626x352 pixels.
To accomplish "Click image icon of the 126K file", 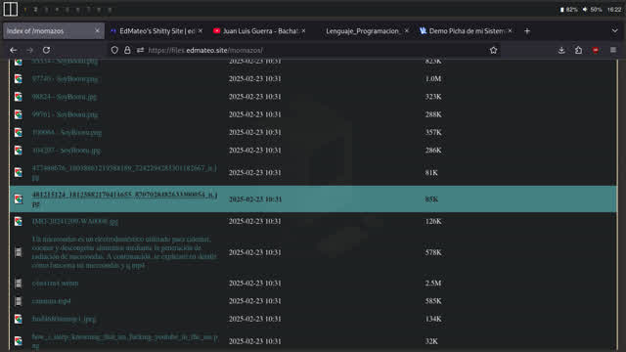I will click(19, 221).
